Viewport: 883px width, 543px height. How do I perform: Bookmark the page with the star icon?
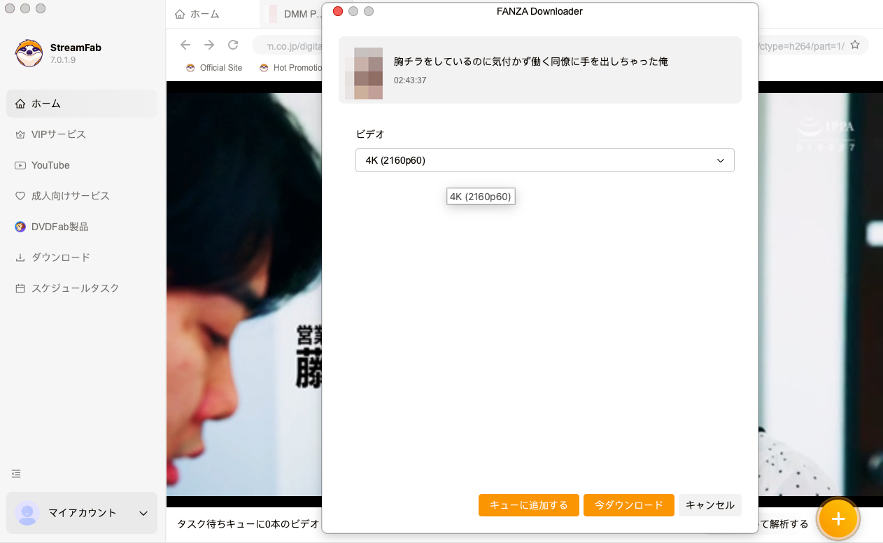pos(855,45)
